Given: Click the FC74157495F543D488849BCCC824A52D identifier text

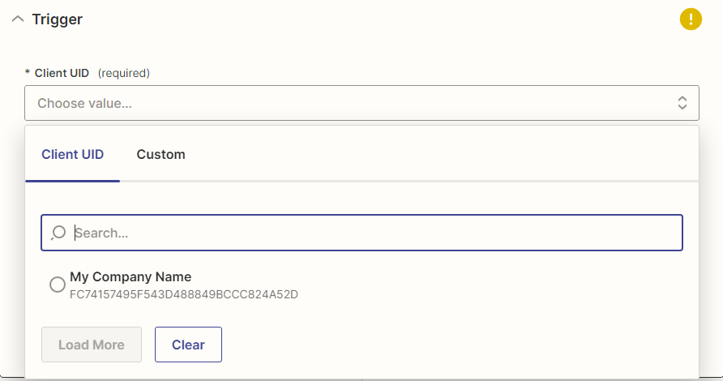Looking at the screenshot, I should tap(183, 294).
